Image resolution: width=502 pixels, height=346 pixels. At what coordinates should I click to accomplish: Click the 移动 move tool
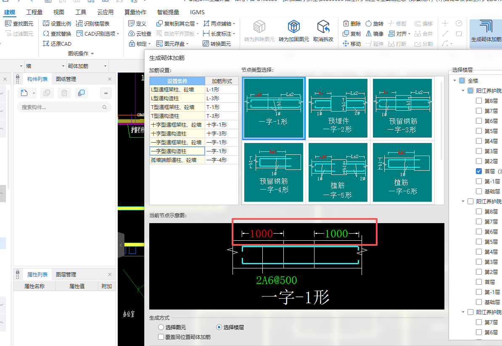click(352, 44)
